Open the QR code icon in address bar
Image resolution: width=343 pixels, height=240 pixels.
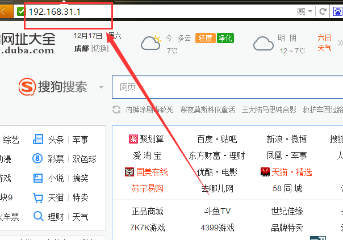click(x=301, y=11)
